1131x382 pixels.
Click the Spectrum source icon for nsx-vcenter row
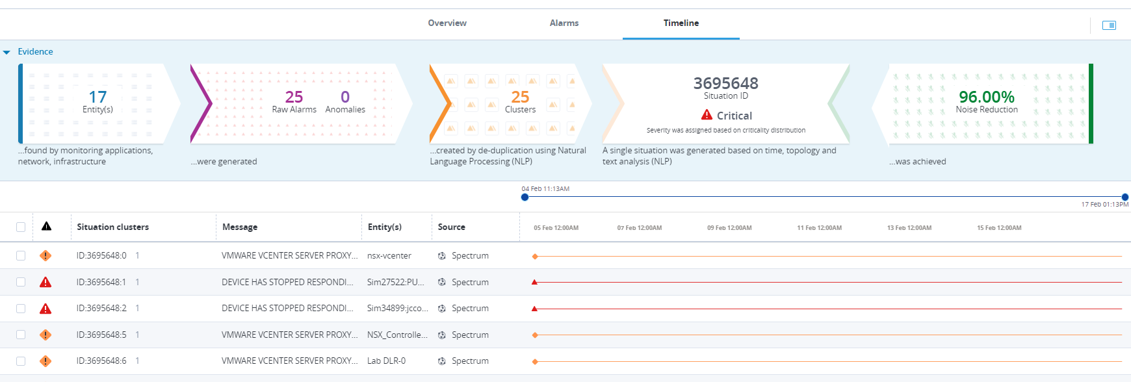(442, 256)
